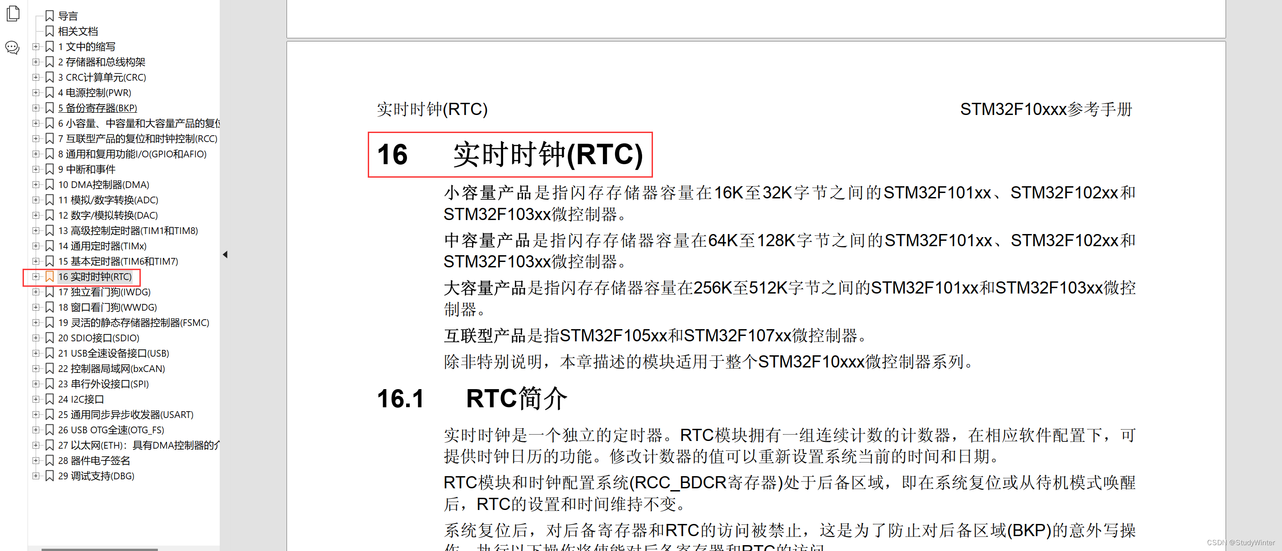1282x551 pixels.
Task: Click the paragraph starting 除非特别说明
Action: 708,362
